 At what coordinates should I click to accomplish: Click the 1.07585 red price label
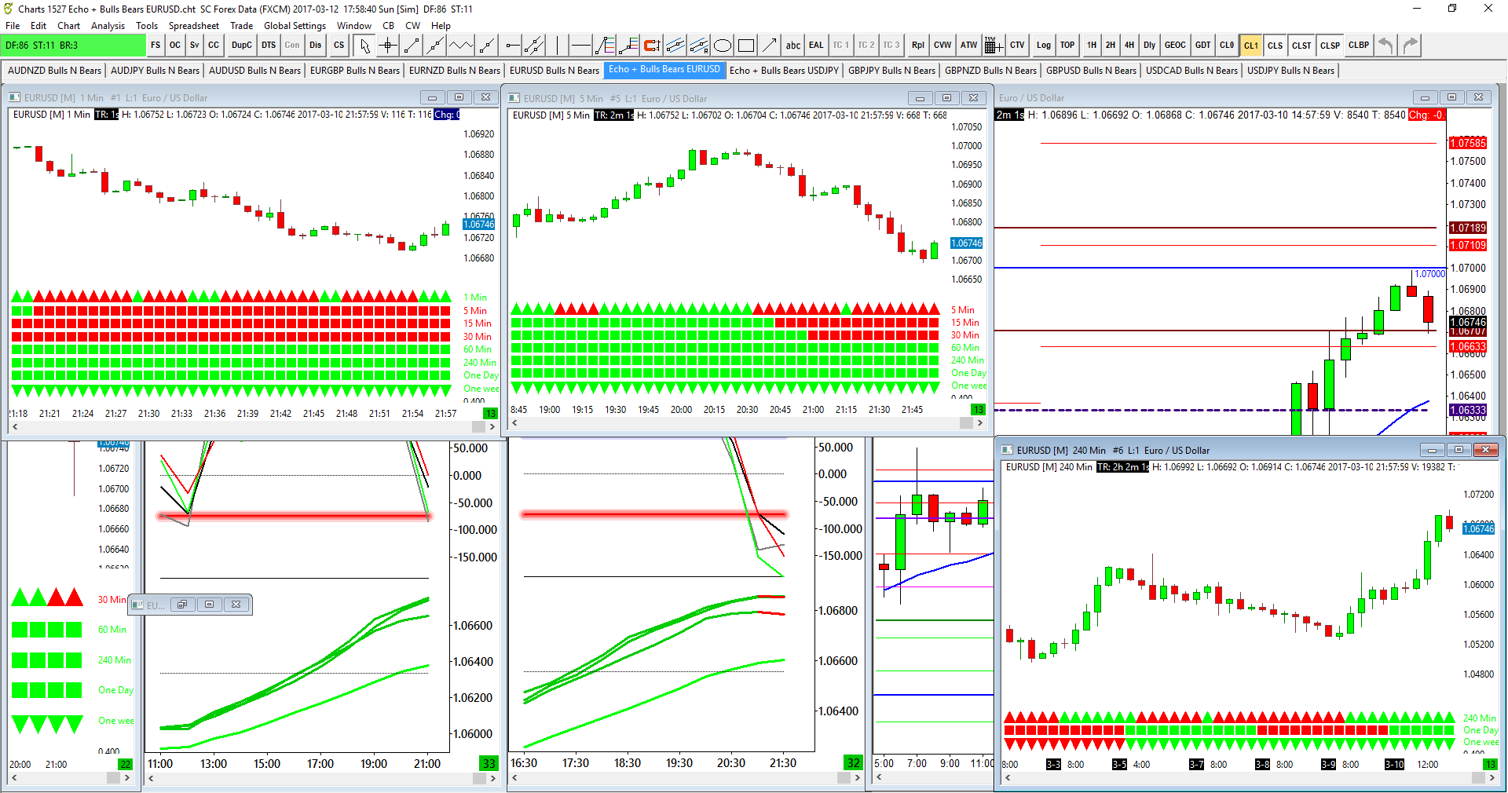[1467, 143]
